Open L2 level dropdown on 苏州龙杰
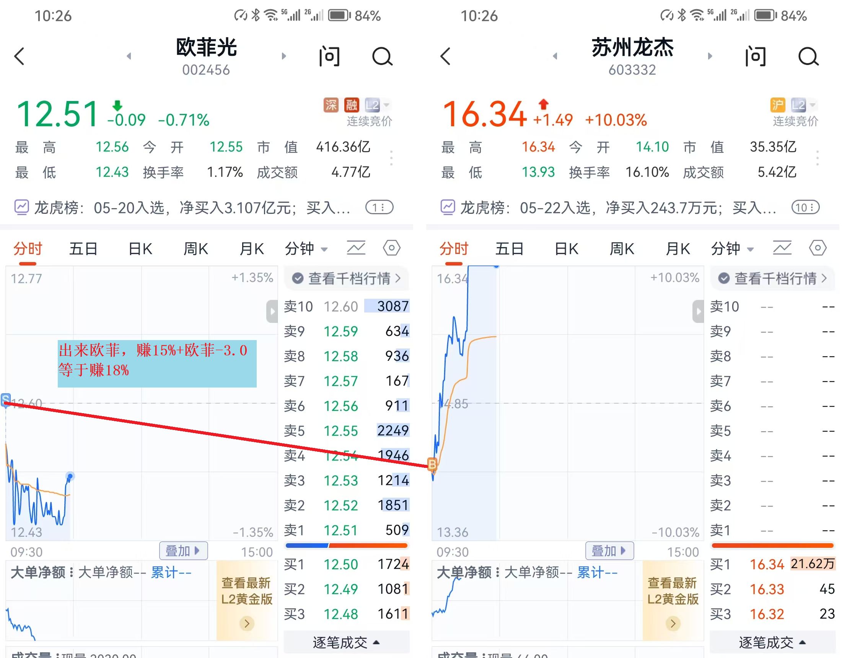The image size is (860, 658). [x=804, y=104]
